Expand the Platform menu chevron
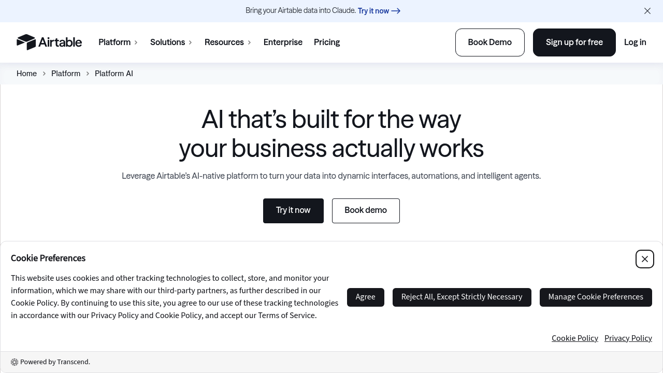663x373 pixels. tap(136, 42)
